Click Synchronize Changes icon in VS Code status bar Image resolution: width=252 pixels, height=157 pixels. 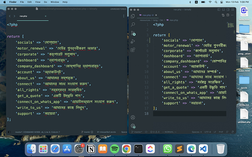point(146,132)
